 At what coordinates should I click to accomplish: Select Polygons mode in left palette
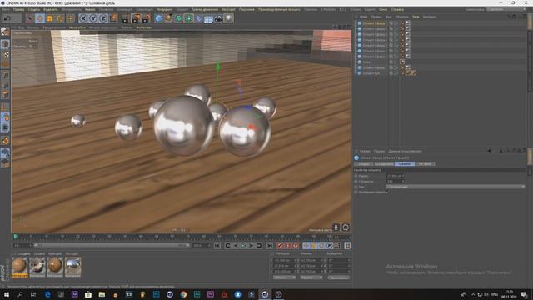[5, 94]
